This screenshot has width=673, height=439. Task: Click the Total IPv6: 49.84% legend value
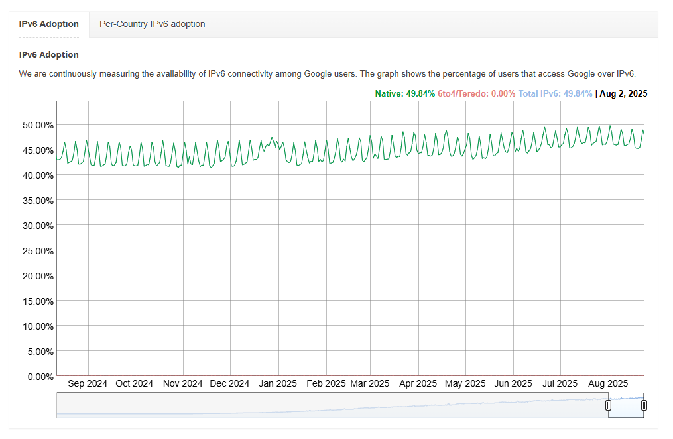point(555,93)
